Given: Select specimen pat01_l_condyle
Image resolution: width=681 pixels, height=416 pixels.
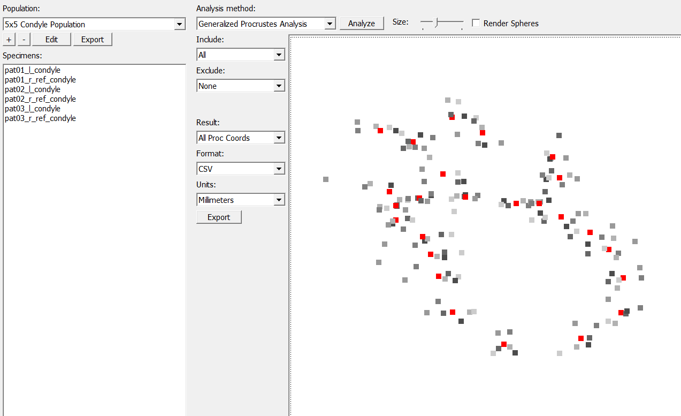Looking at the screenshot, I should [32, 70].
